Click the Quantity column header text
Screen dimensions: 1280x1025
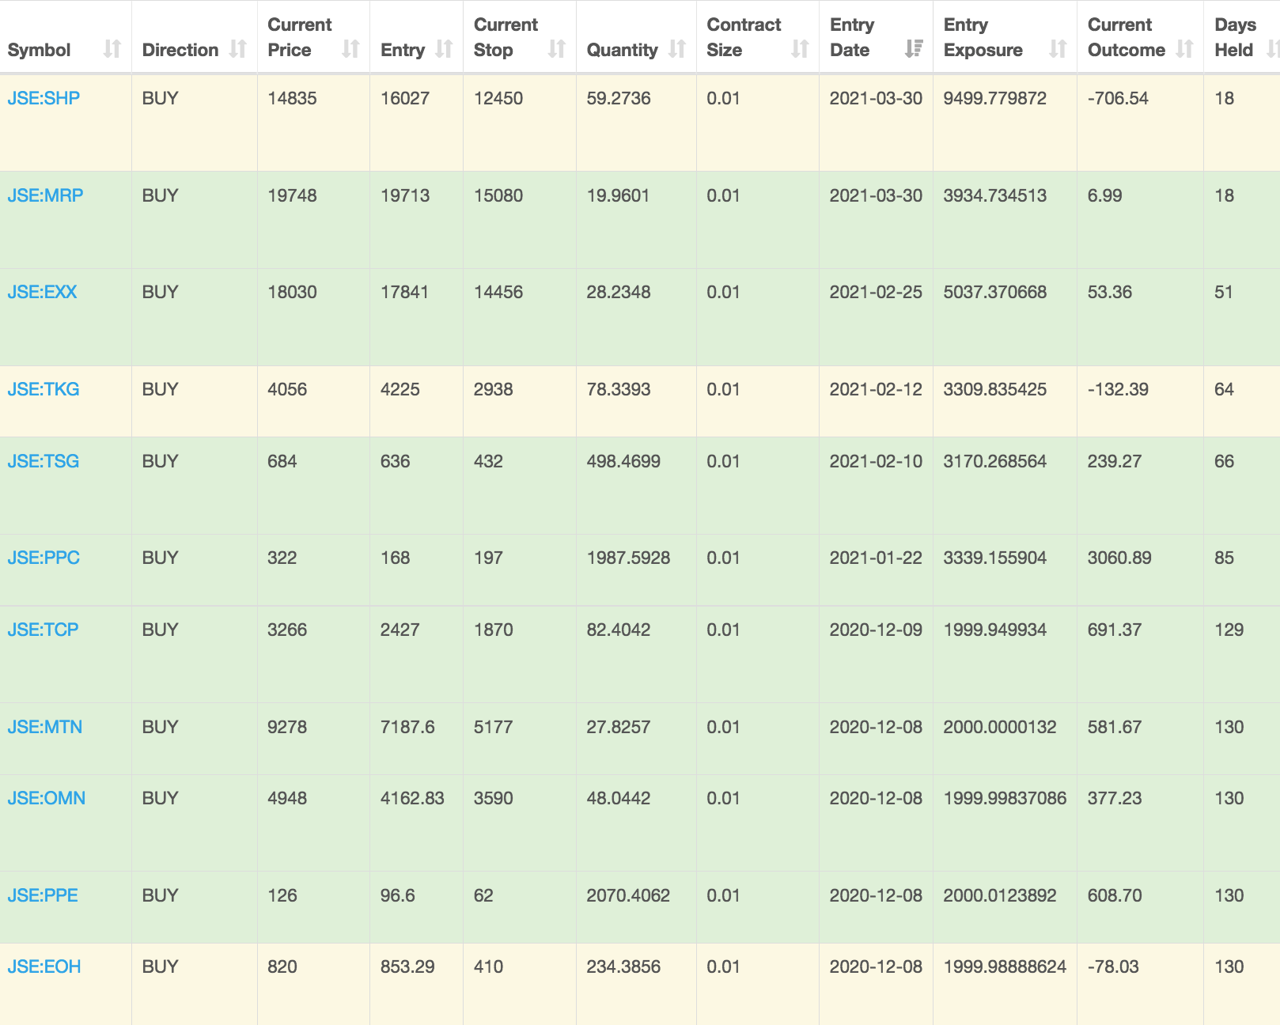pyautogui.click(x=623, y=50)
